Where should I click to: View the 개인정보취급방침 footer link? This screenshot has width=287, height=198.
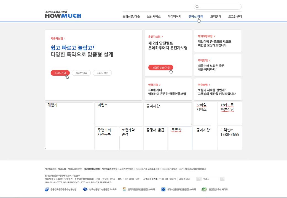tap(92, 169)
